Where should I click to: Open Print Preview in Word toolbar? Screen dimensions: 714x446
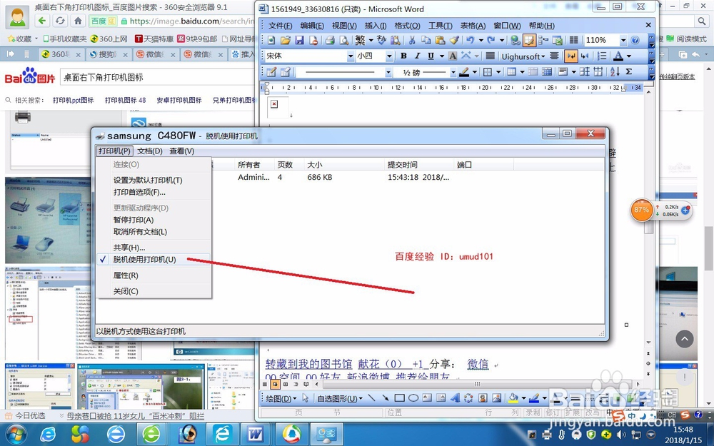click(344, 41)
